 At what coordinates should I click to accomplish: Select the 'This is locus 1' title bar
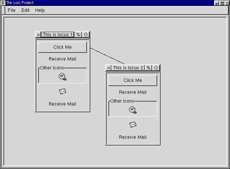coord(58,35)
